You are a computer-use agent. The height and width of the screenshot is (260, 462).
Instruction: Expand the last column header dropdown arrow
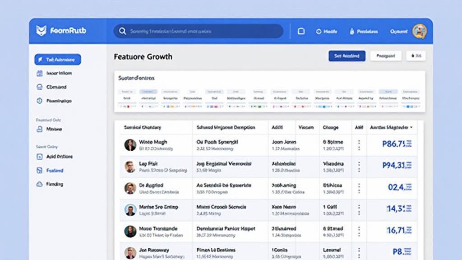point(411,128)
